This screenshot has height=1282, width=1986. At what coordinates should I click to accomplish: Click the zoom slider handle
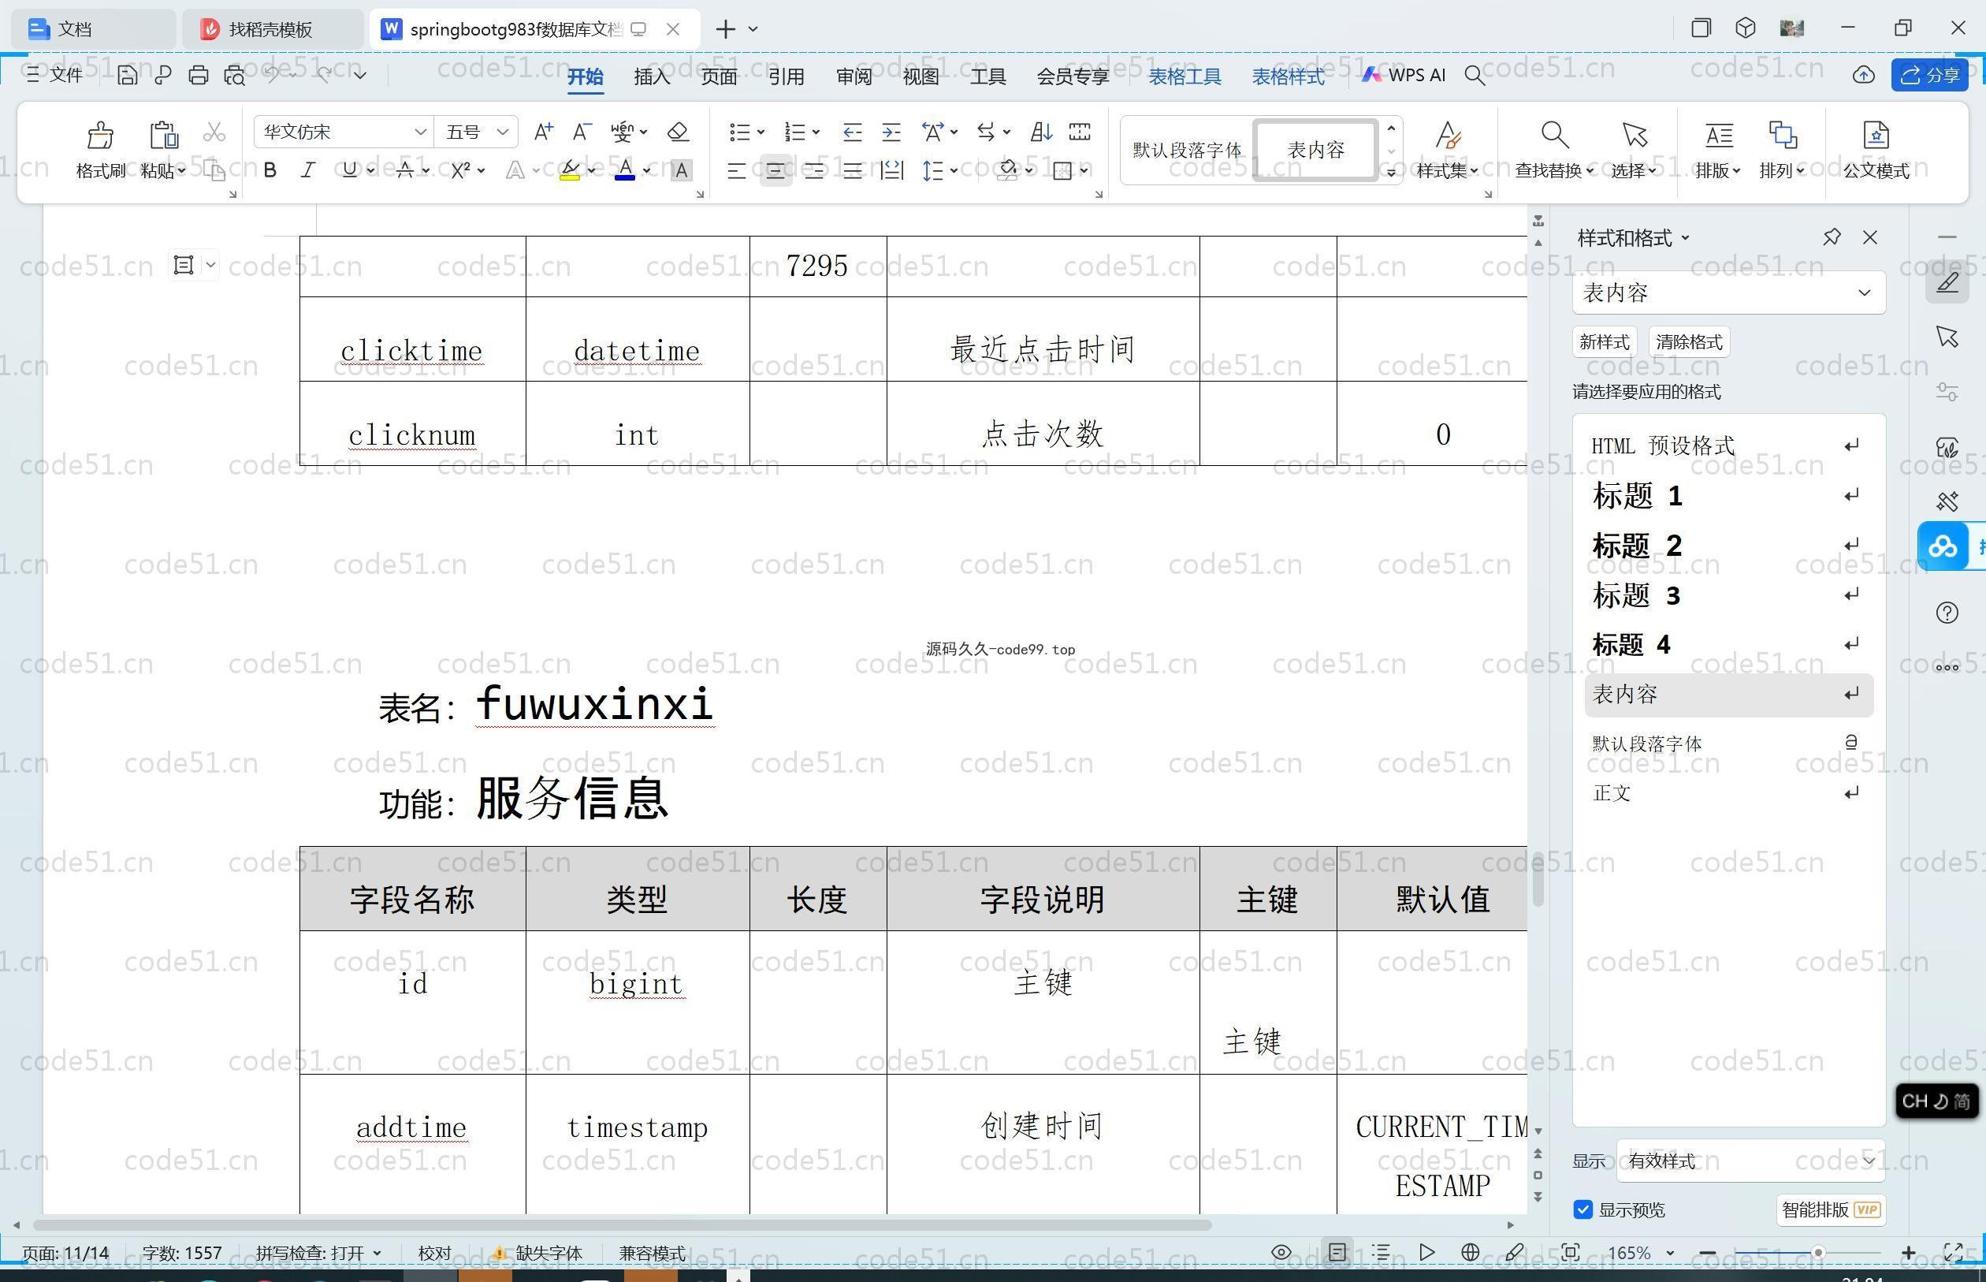[x=1819, y=1252]
